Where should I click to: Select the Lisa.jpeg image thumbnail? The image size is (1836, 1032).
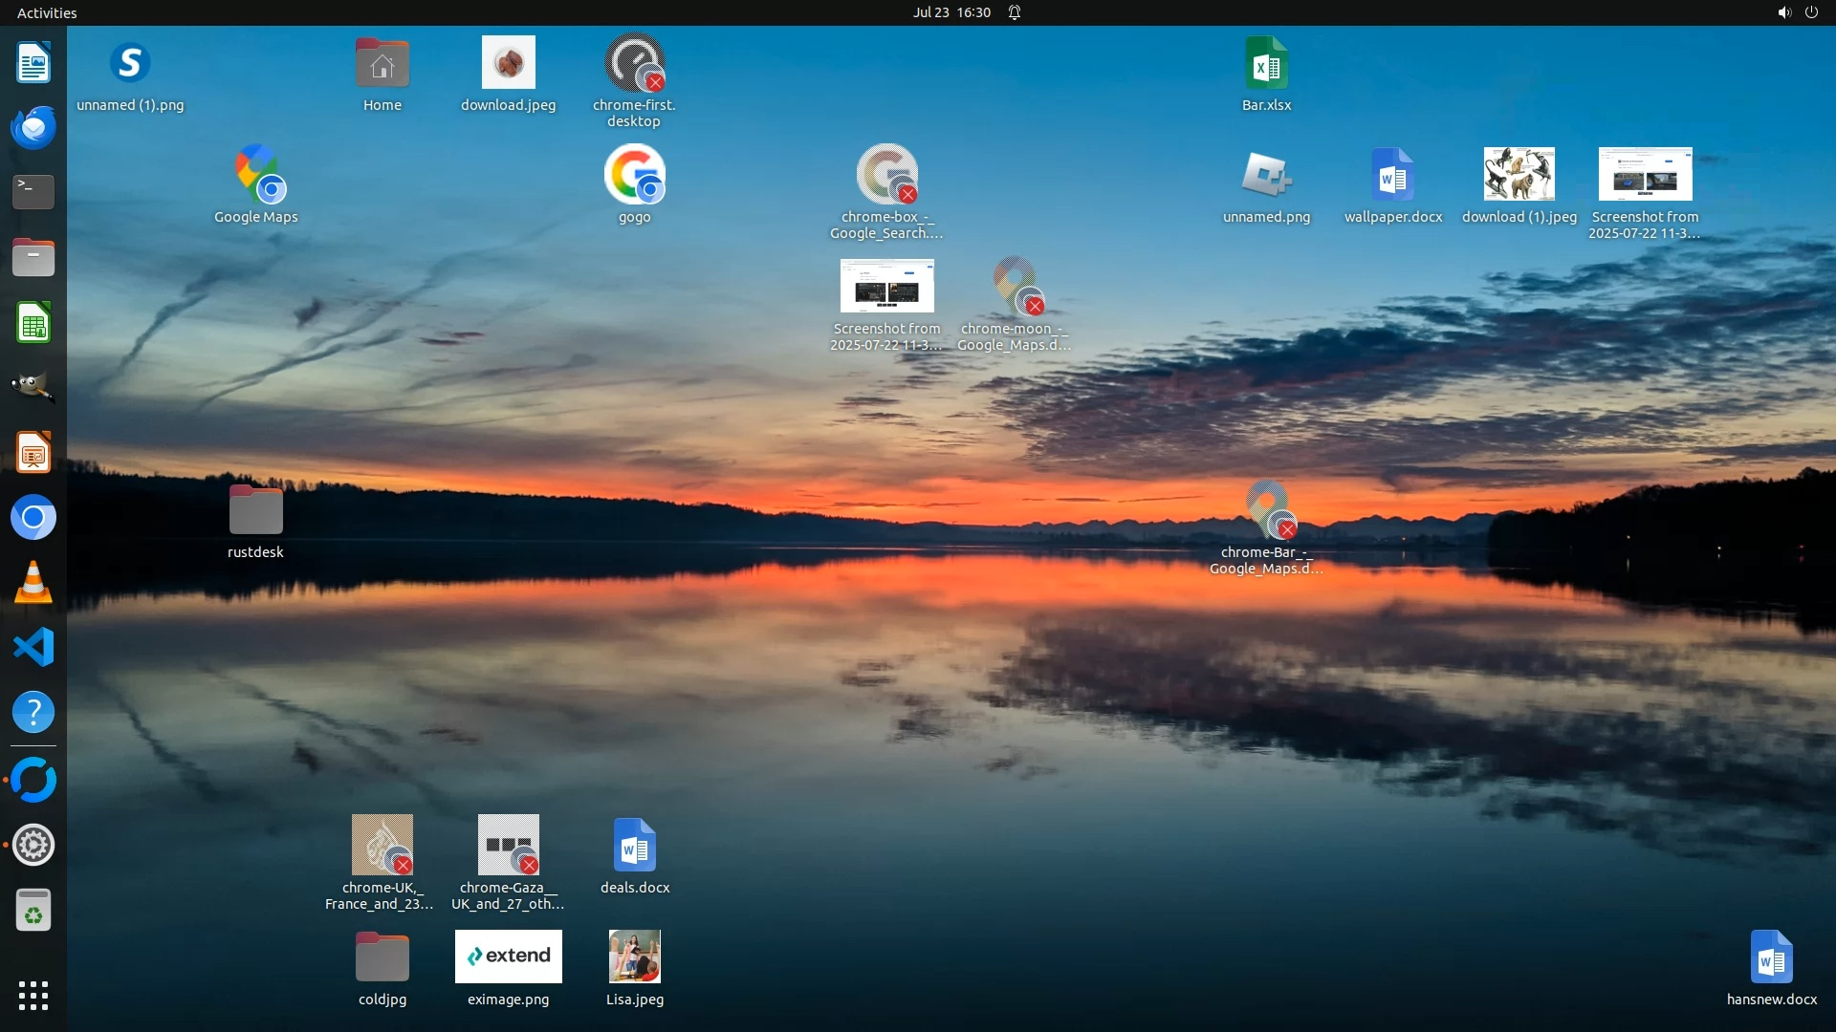pyautogui.click(x=634, y=957)
